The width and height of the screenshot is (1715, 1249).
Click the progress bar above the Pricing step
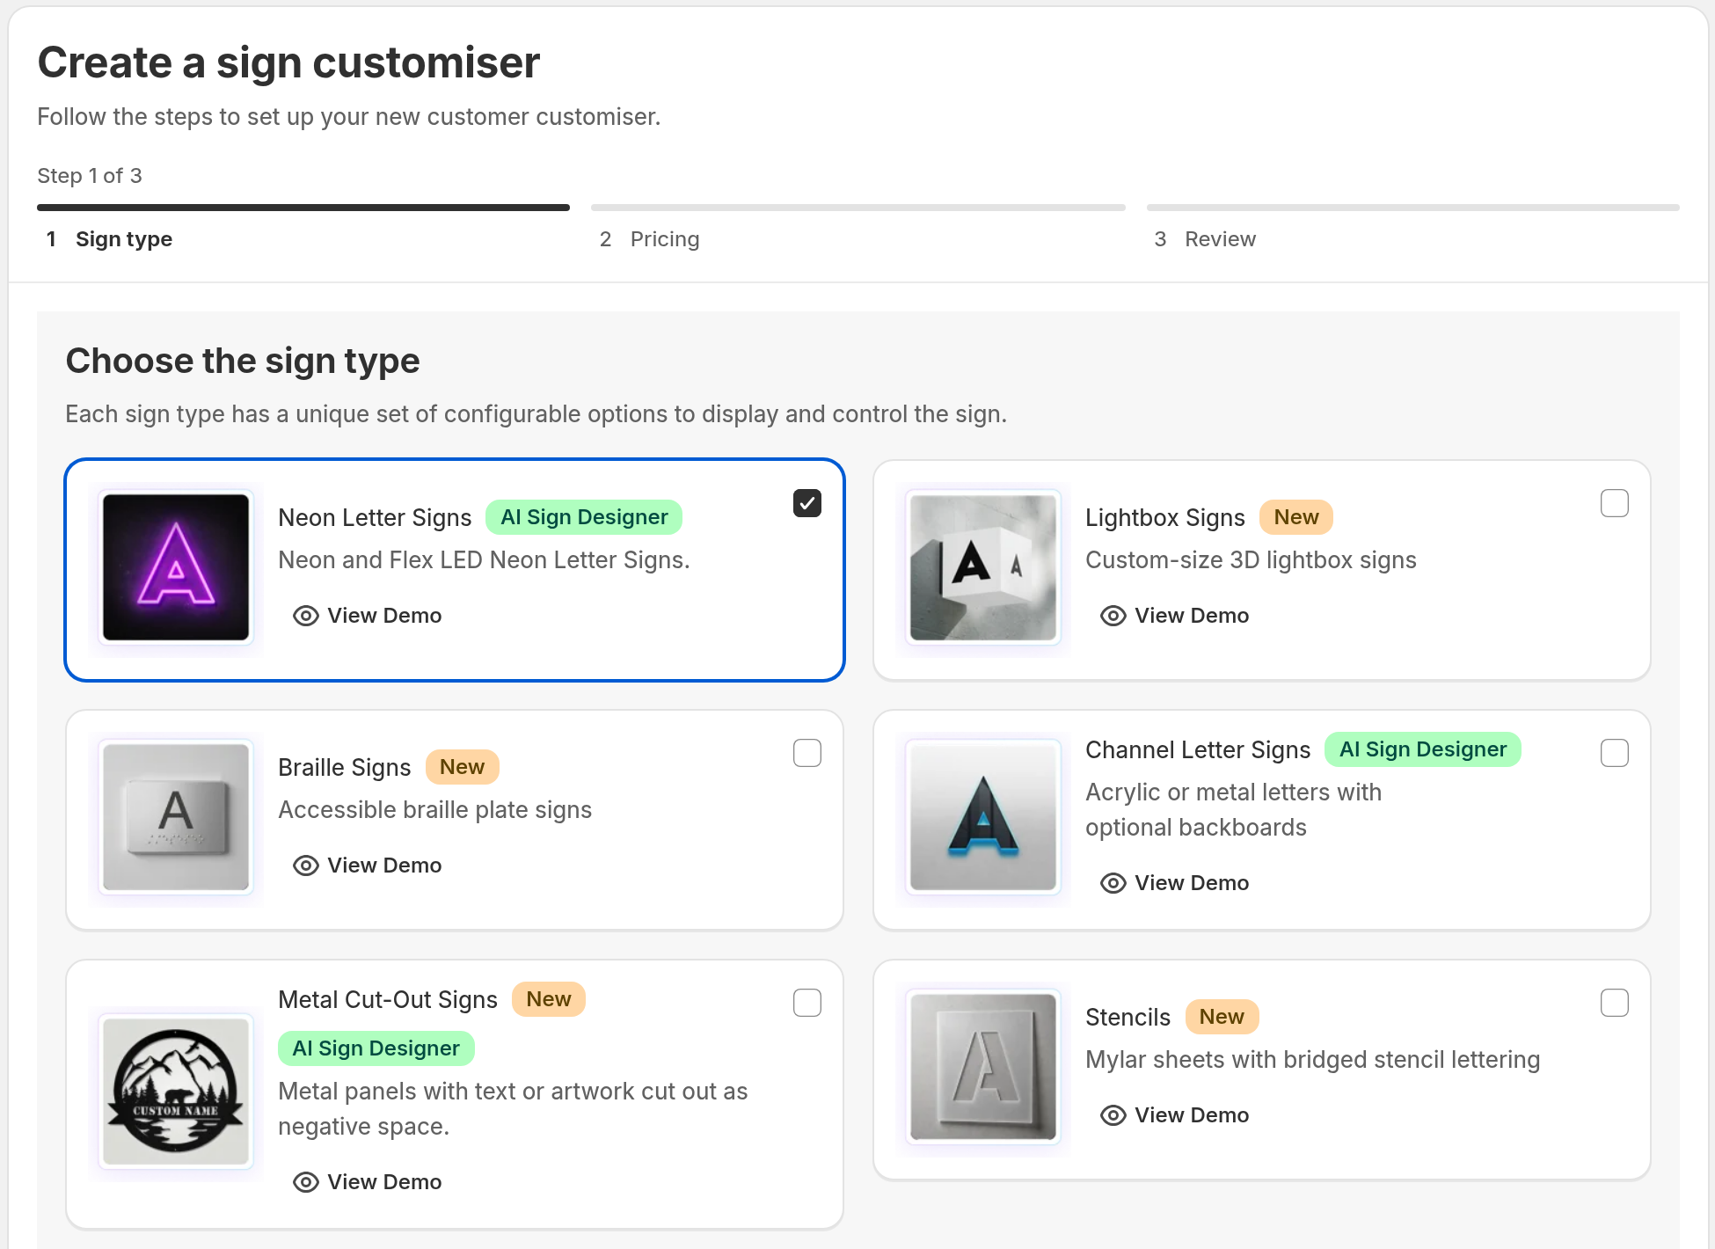coord(858,208)
